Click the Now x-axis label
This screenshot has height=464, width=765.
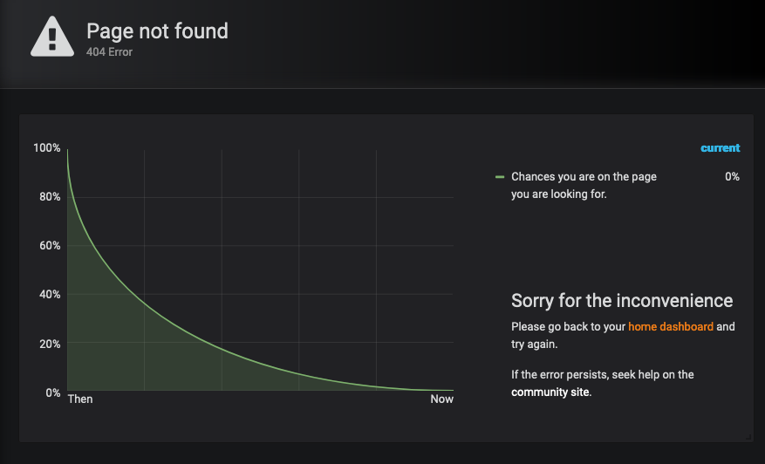tap(441, 399)
